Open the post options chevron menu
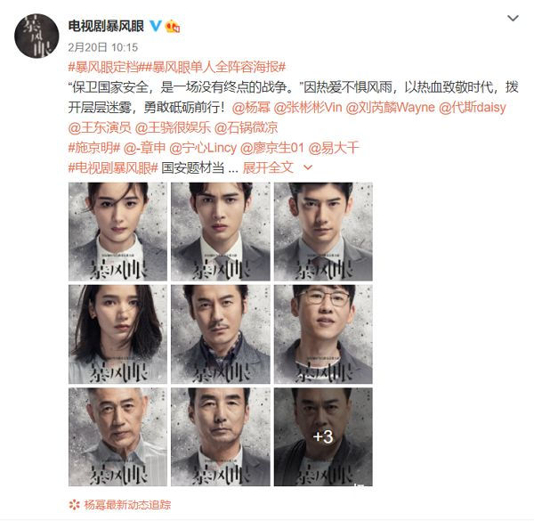 coord(513,18)
